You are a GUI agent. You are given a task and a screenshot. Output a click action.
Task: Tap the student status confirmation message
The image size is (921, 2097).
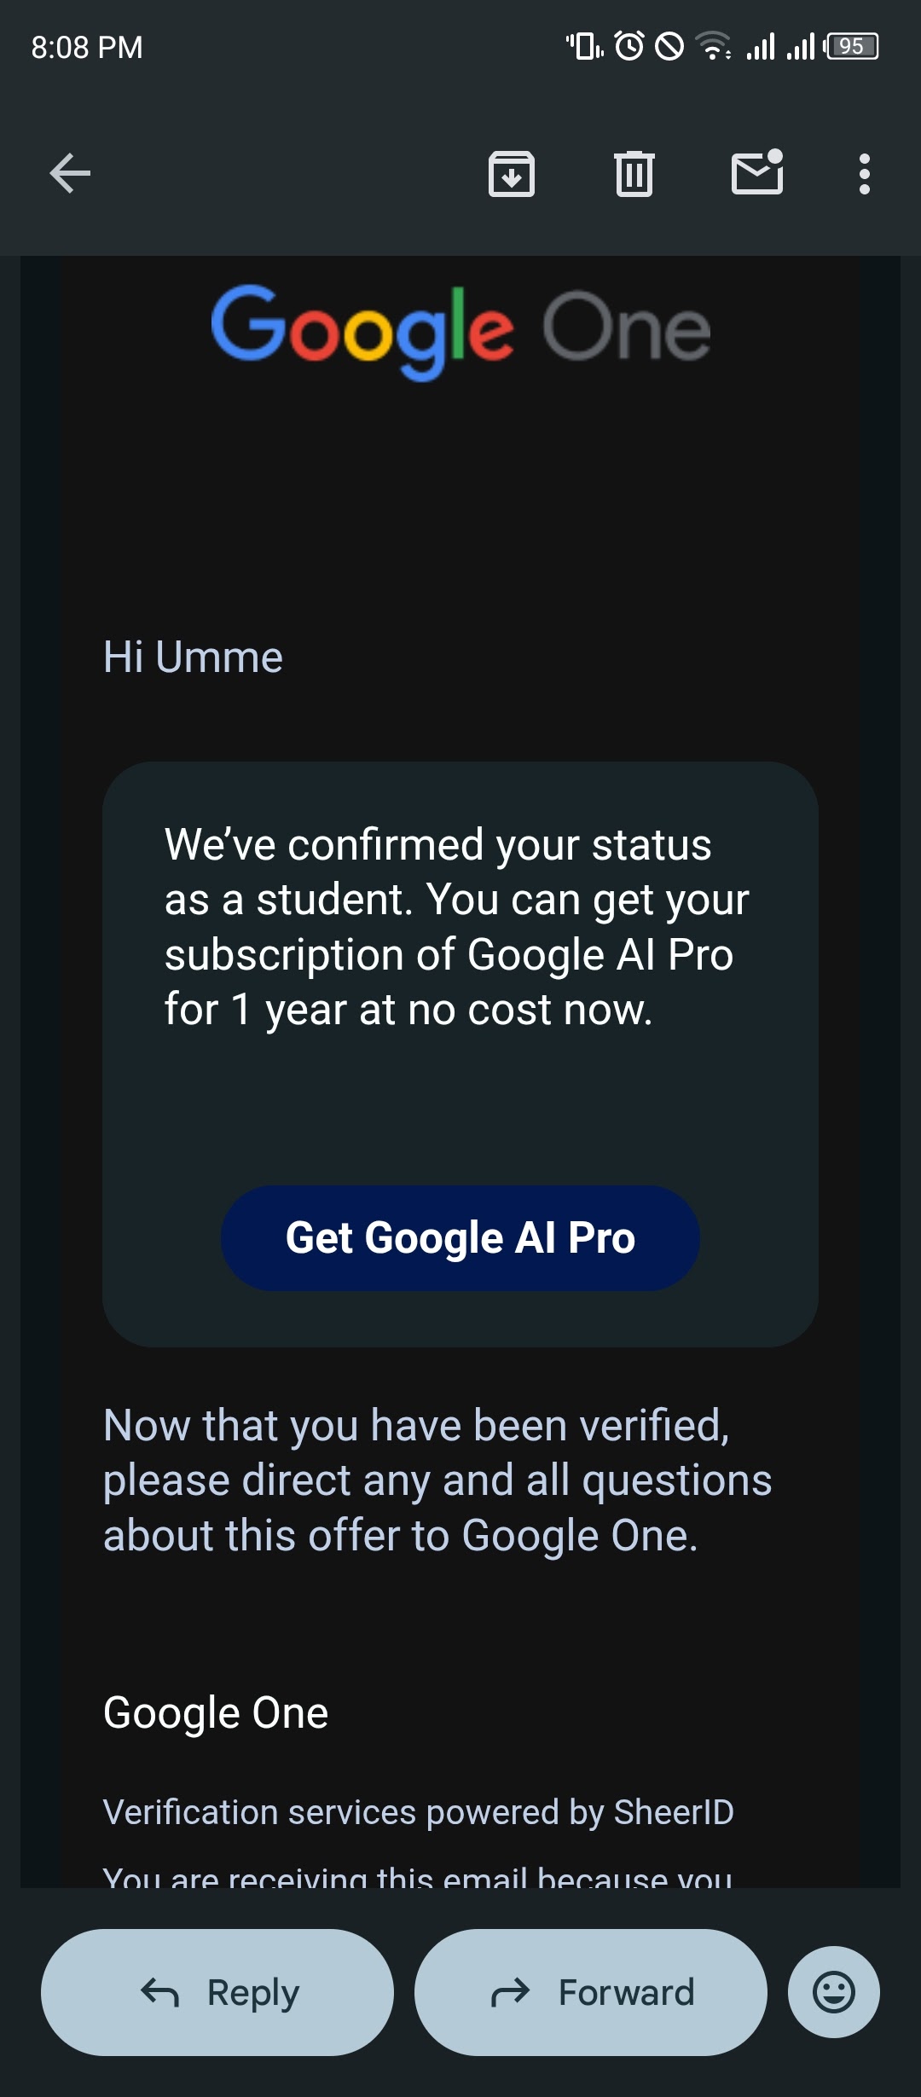(x=456, y=927)
